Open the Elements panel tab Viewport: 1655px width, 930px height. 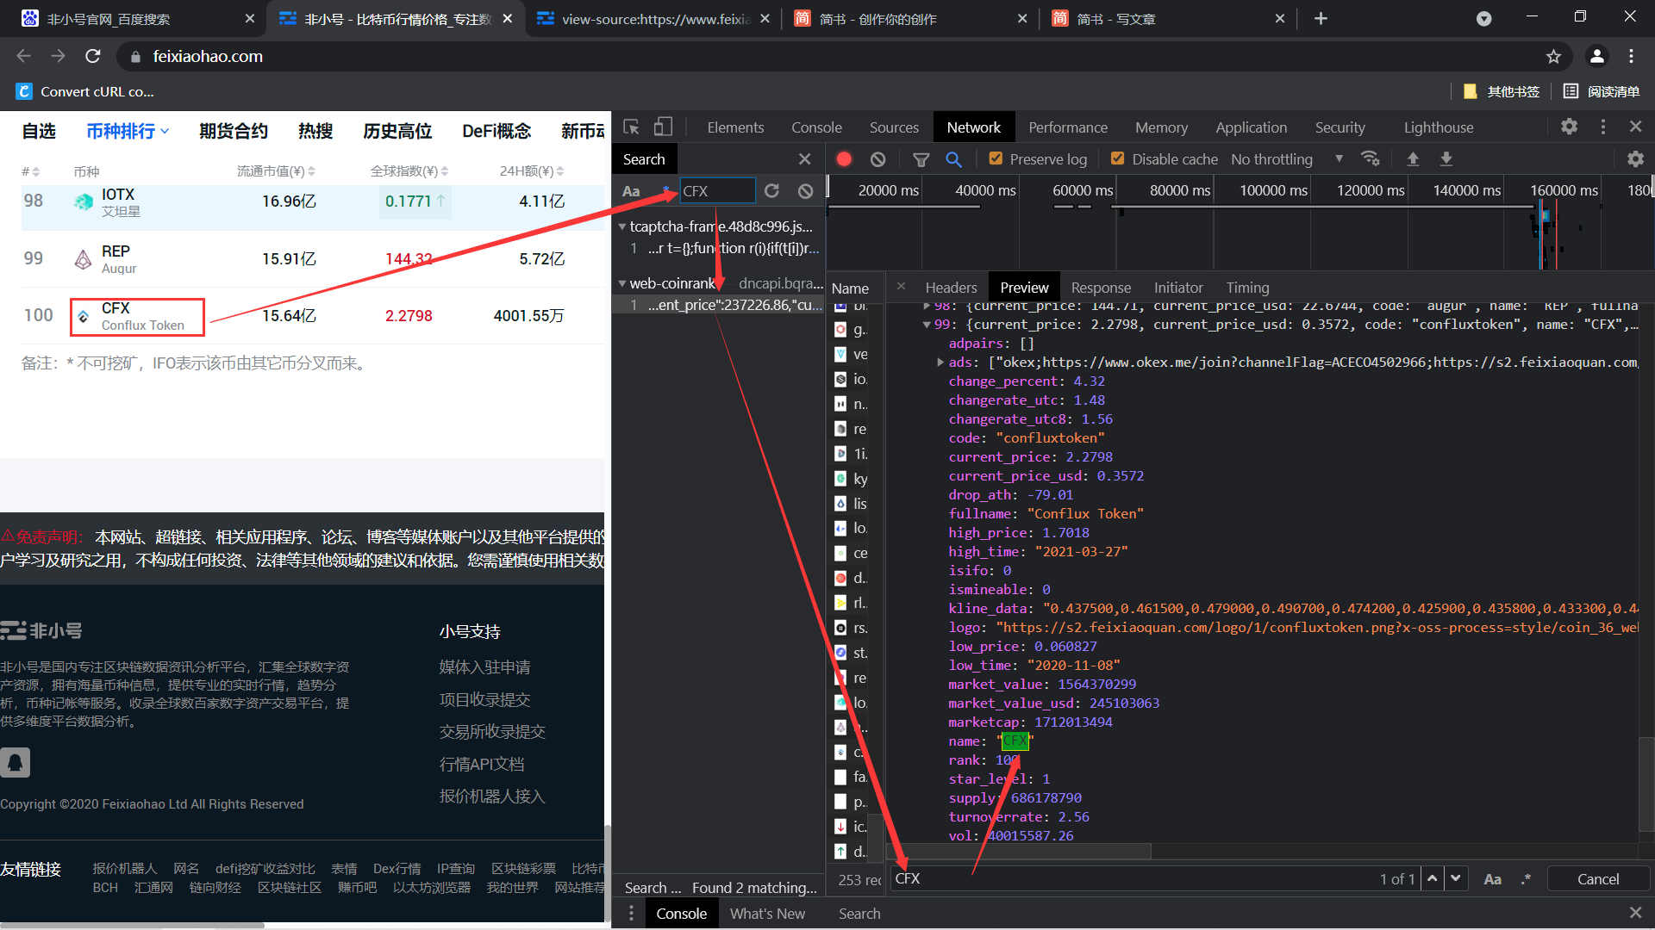coord(735,127)
